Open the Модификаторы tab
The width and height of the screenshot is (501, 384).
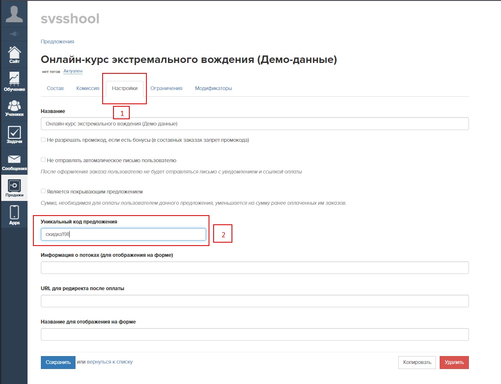213,88
